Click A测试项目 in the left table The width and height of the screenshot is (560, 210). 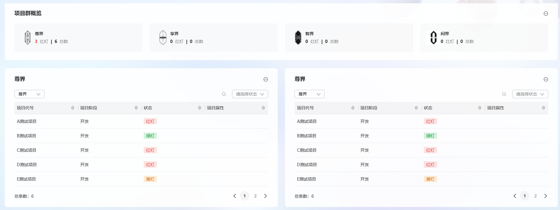(27, 121)
